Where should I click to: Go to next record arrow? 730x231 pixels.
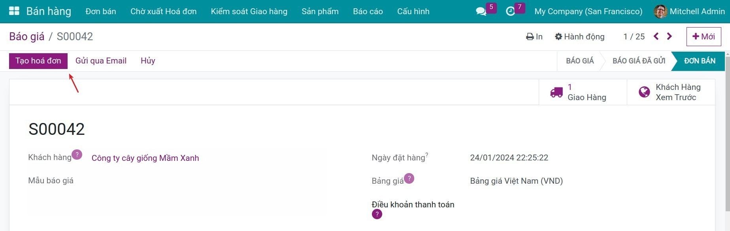[670, 36]
